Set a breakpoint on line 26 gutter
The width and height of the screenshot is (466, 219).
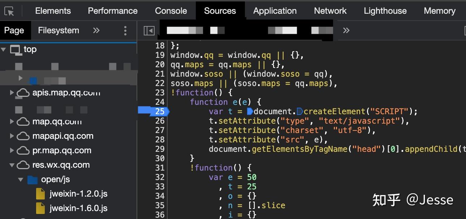[158, 121]
